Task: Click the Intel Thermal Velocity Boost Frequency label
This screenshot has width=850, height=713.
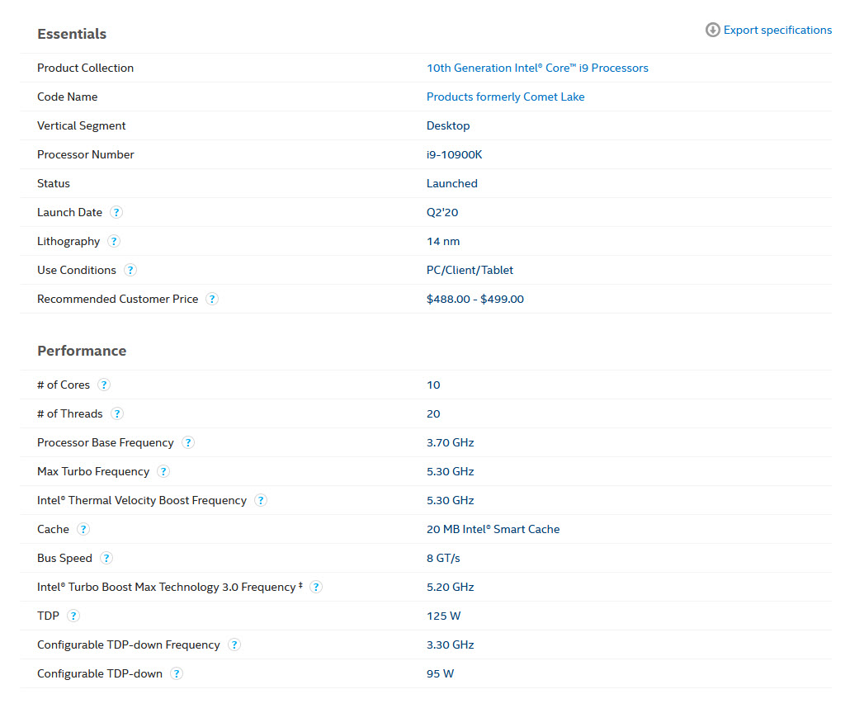Action: [141, 500]
